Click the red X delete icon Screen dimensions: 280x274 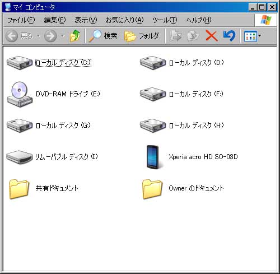point(212,36)
